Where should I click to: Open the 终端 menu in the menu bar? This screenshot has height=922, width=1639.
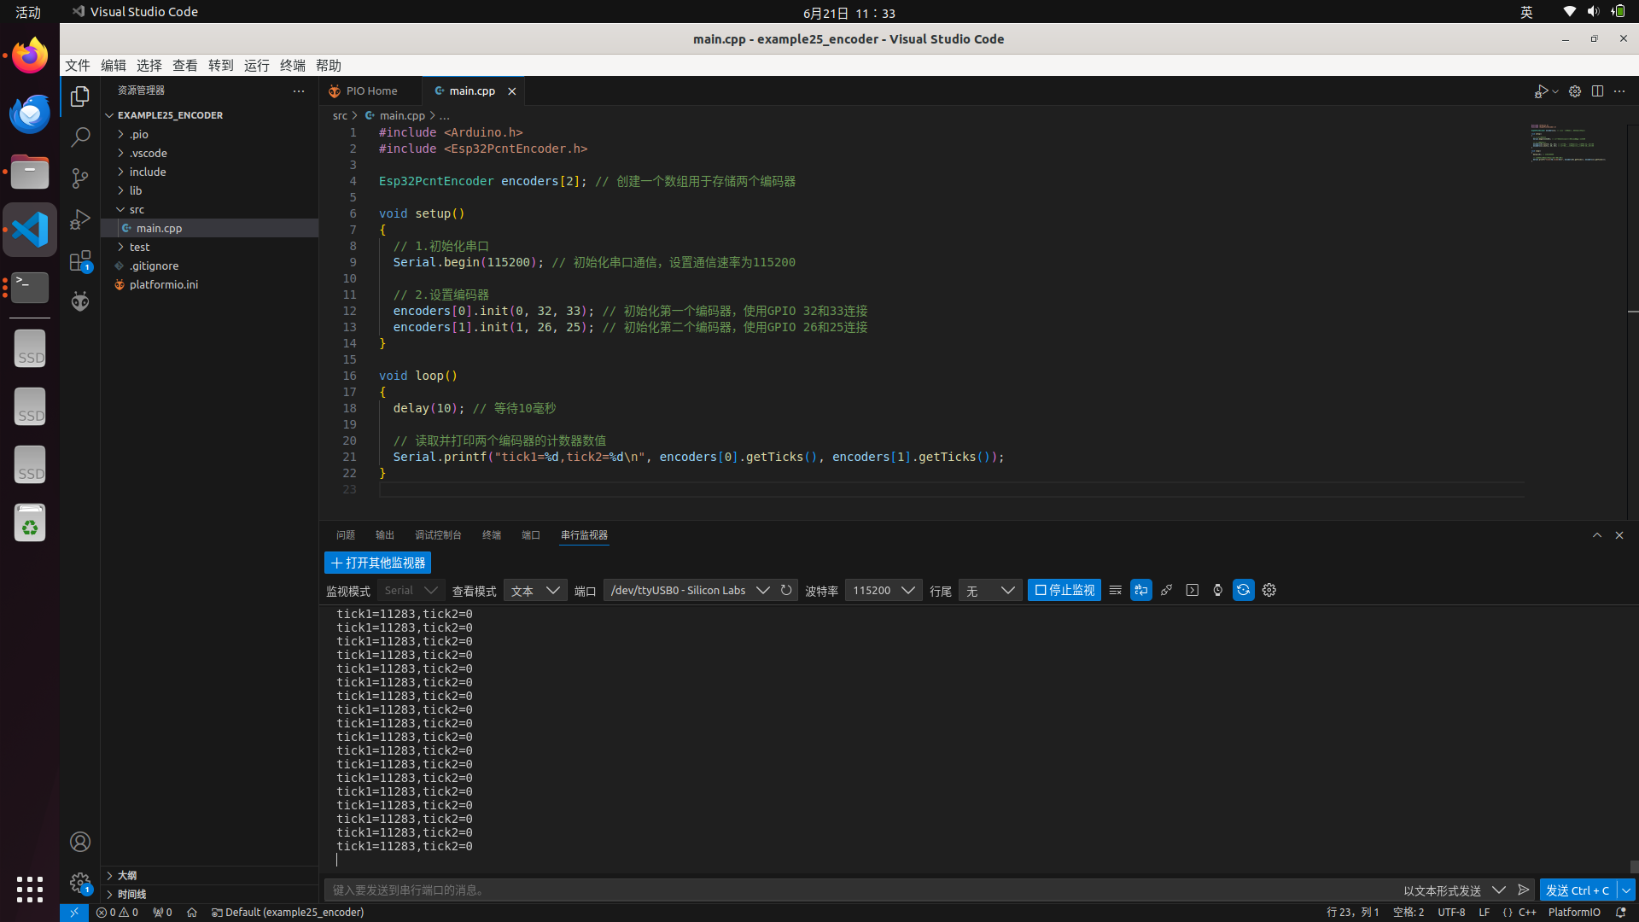click(292, 66)
